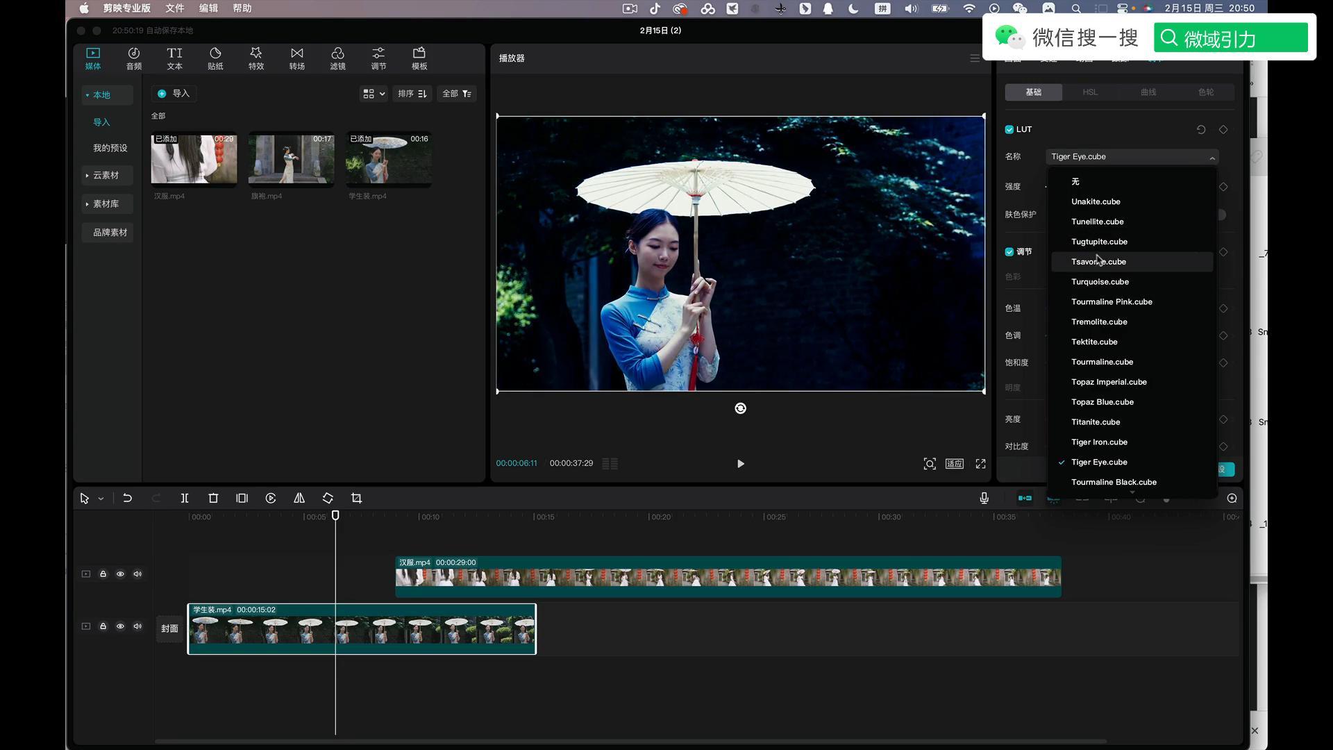The image size is (1333, 750).
Task: Click the LUT reset arrow icon
Action: pos(1200,129)
